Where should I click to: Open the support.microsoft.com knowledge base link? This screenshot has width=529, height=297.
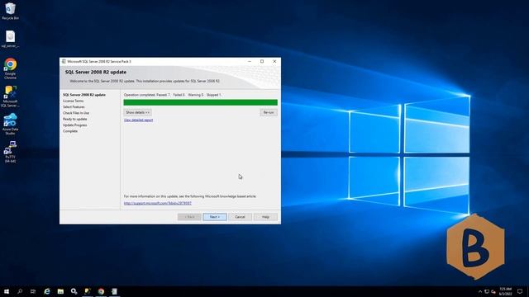click(158, 204)
